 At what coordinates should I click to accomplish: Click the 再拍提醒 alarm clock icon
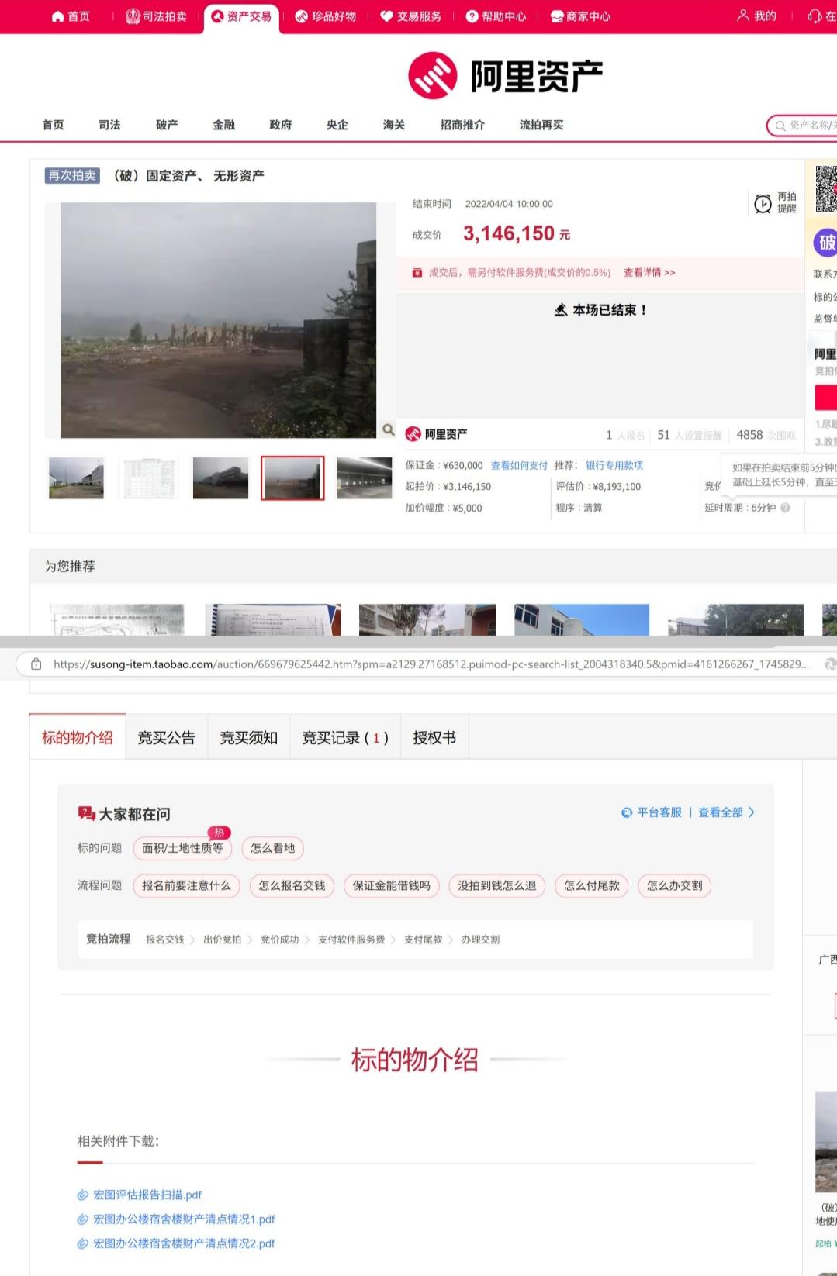763,203
